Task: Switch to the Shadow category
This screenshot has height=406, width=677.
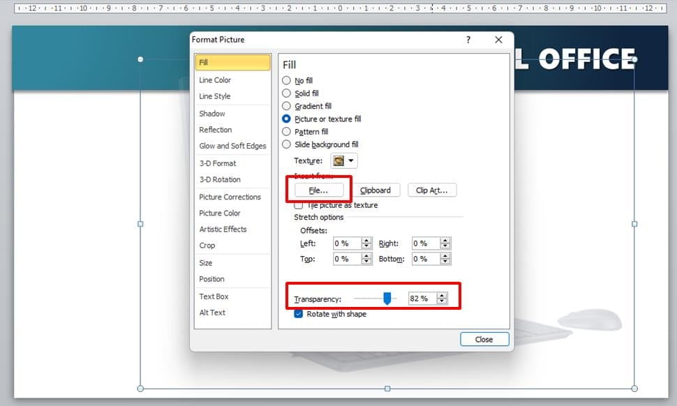Action: [x=212, y=113]
